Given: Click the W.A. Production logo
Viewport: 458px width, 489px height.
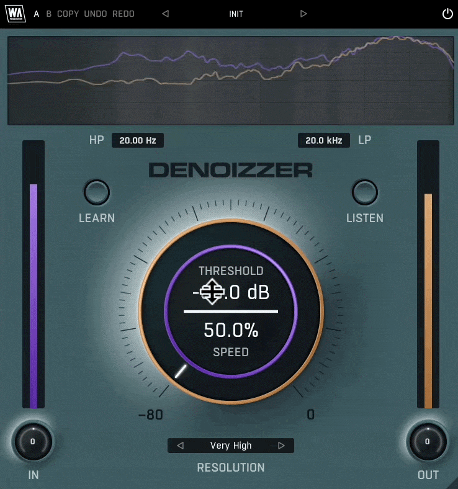Looking at the screenshot, I should (16, 14).
